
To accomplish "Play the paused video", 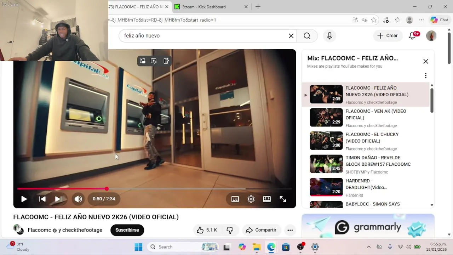I will [x=24, y=199].
